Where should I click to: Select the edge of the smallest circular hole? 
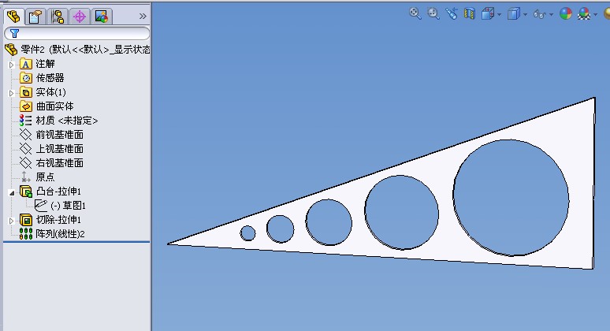pyautogui.click(x=247, y=226)
